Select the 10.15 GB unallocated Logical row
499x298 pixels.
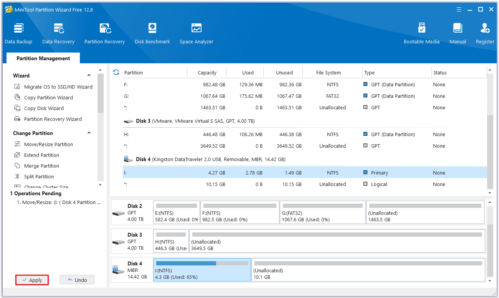[x=305, y=184]
